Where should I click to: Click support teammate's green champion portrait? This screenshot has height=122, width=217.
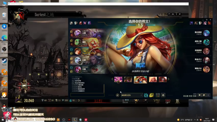point(78,42)
